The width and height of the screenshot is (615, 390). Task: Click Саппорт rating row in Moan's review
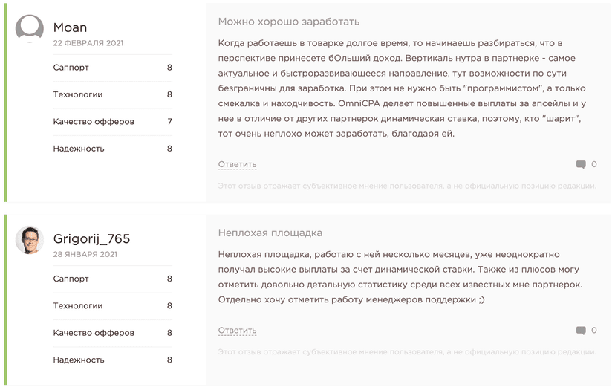coord(113,68)
